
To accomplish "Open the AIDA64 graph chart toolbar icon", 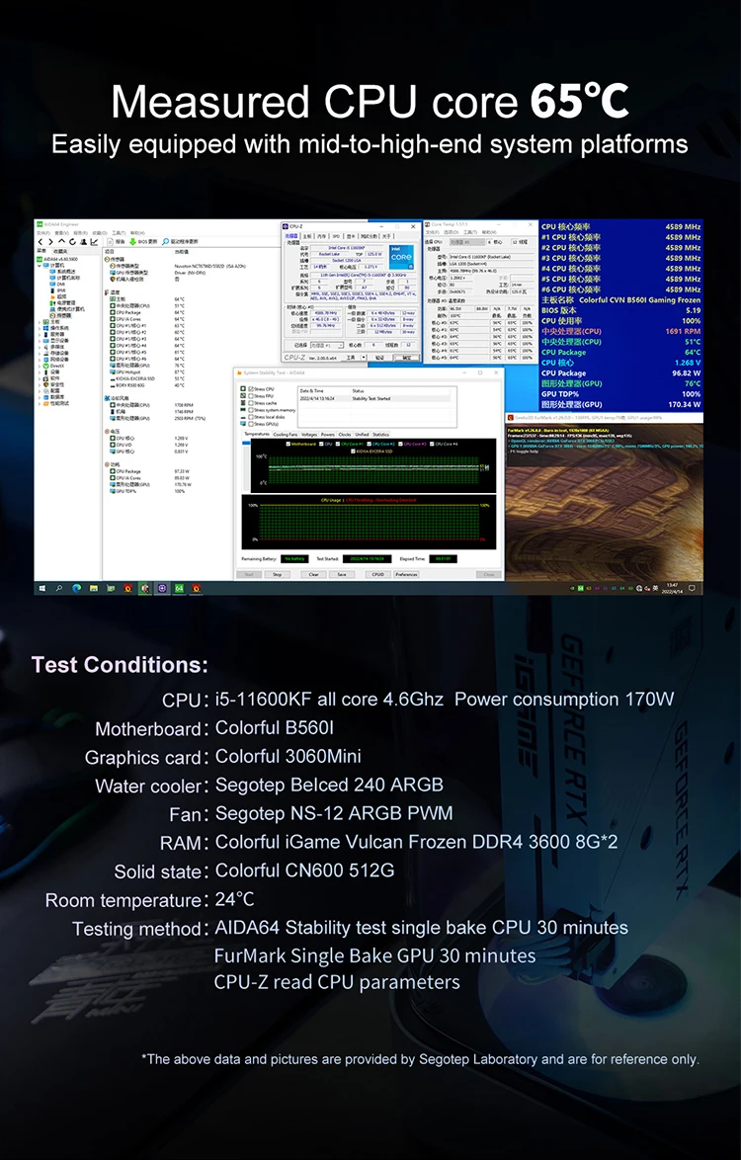I will pos(93,241).
